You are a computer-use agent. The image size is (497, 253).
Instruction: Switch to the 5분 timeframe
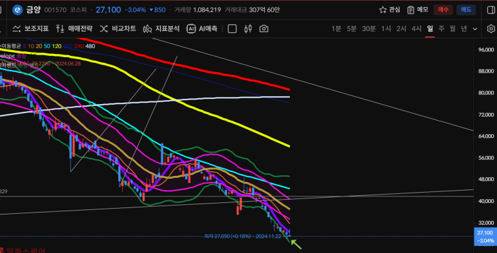[352, 29]
